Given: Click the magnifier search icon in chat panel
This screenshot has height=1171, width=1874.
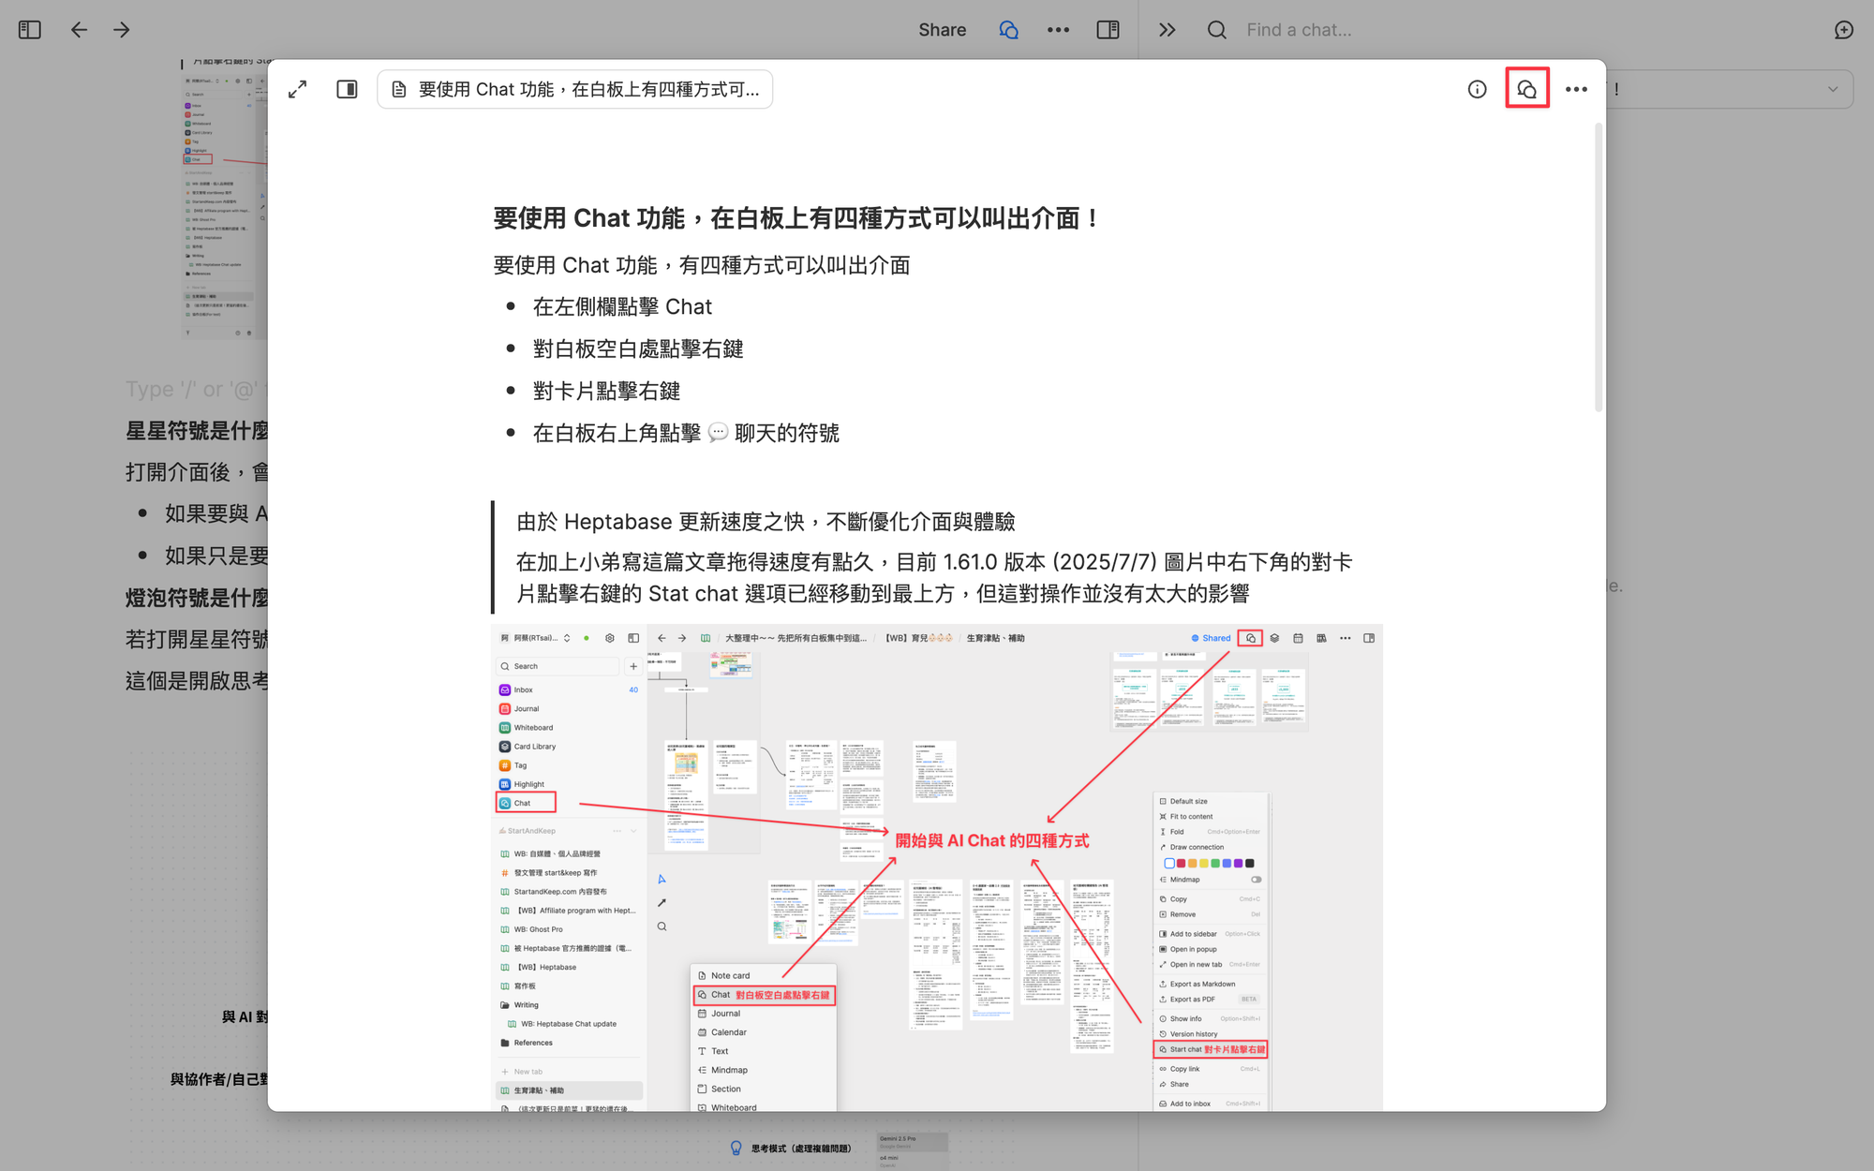Looking at the screenshot, I should tap(1216, 30).
